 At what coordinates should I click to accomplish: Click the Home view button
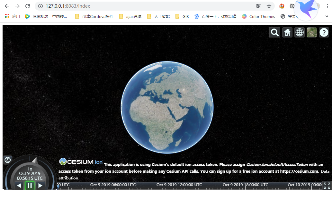click(x=287, y=32)
